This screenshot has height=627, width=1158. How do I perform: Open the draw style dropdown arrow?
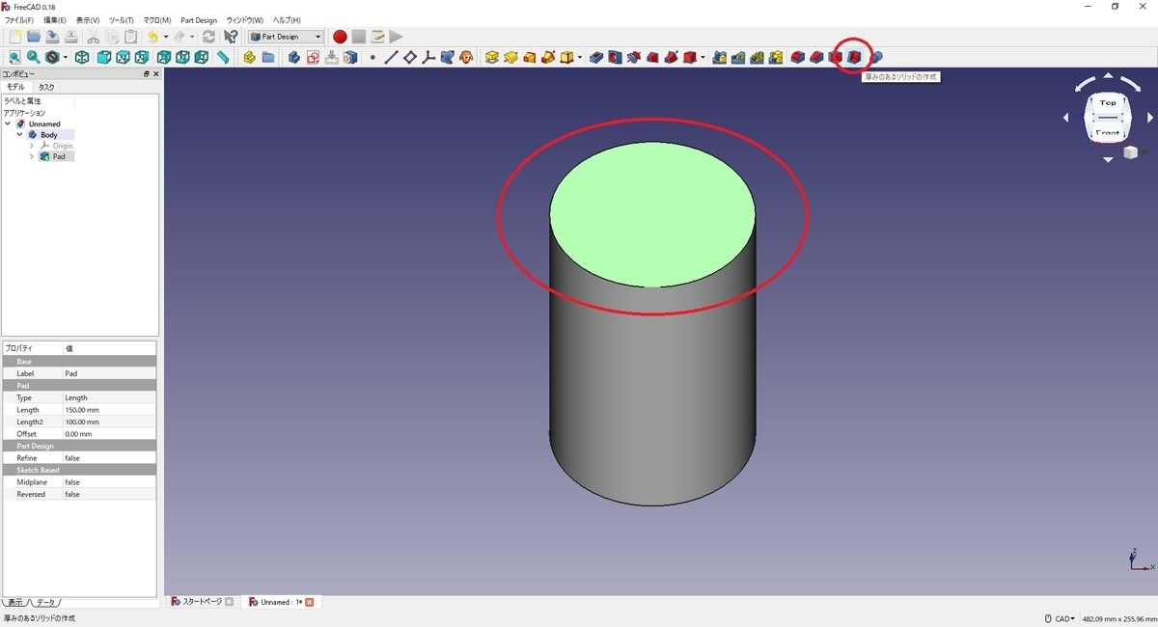[65, 58]
